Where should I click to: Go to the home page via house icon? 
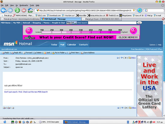coord(30,10)
